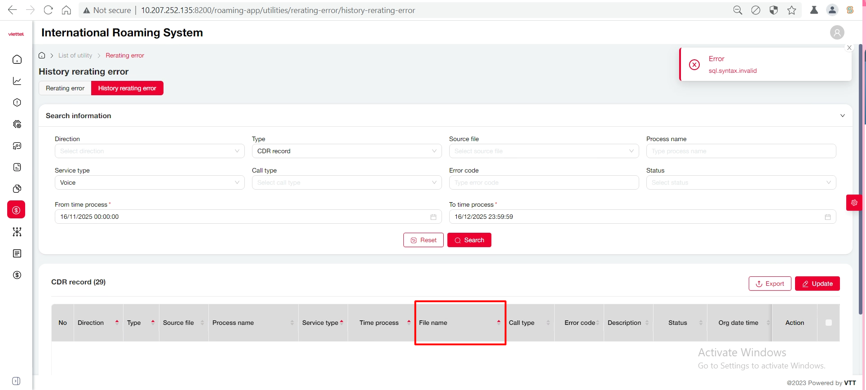866x390 pixels.
Task: Bookmark this page with the star icon
Action: [x=791, y=10]
